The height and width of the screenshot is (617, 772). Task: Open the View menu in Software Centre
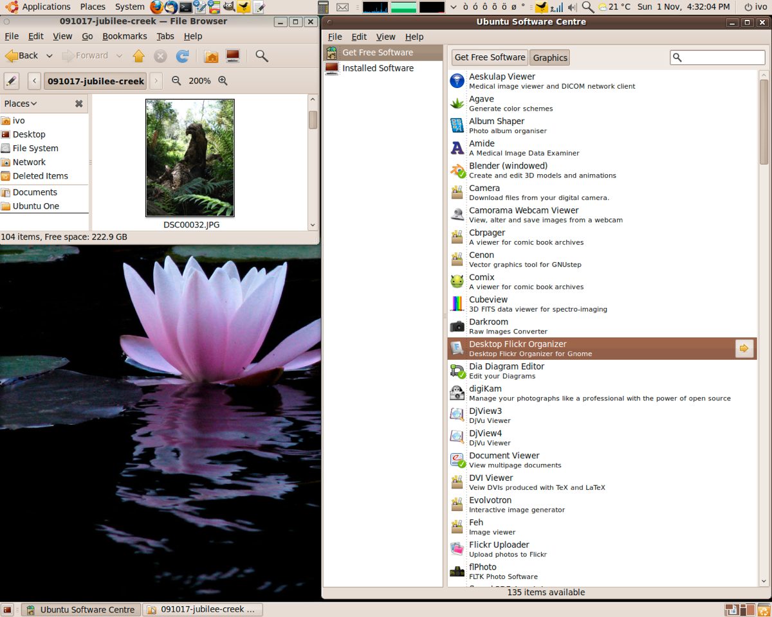tap(385, 37)
